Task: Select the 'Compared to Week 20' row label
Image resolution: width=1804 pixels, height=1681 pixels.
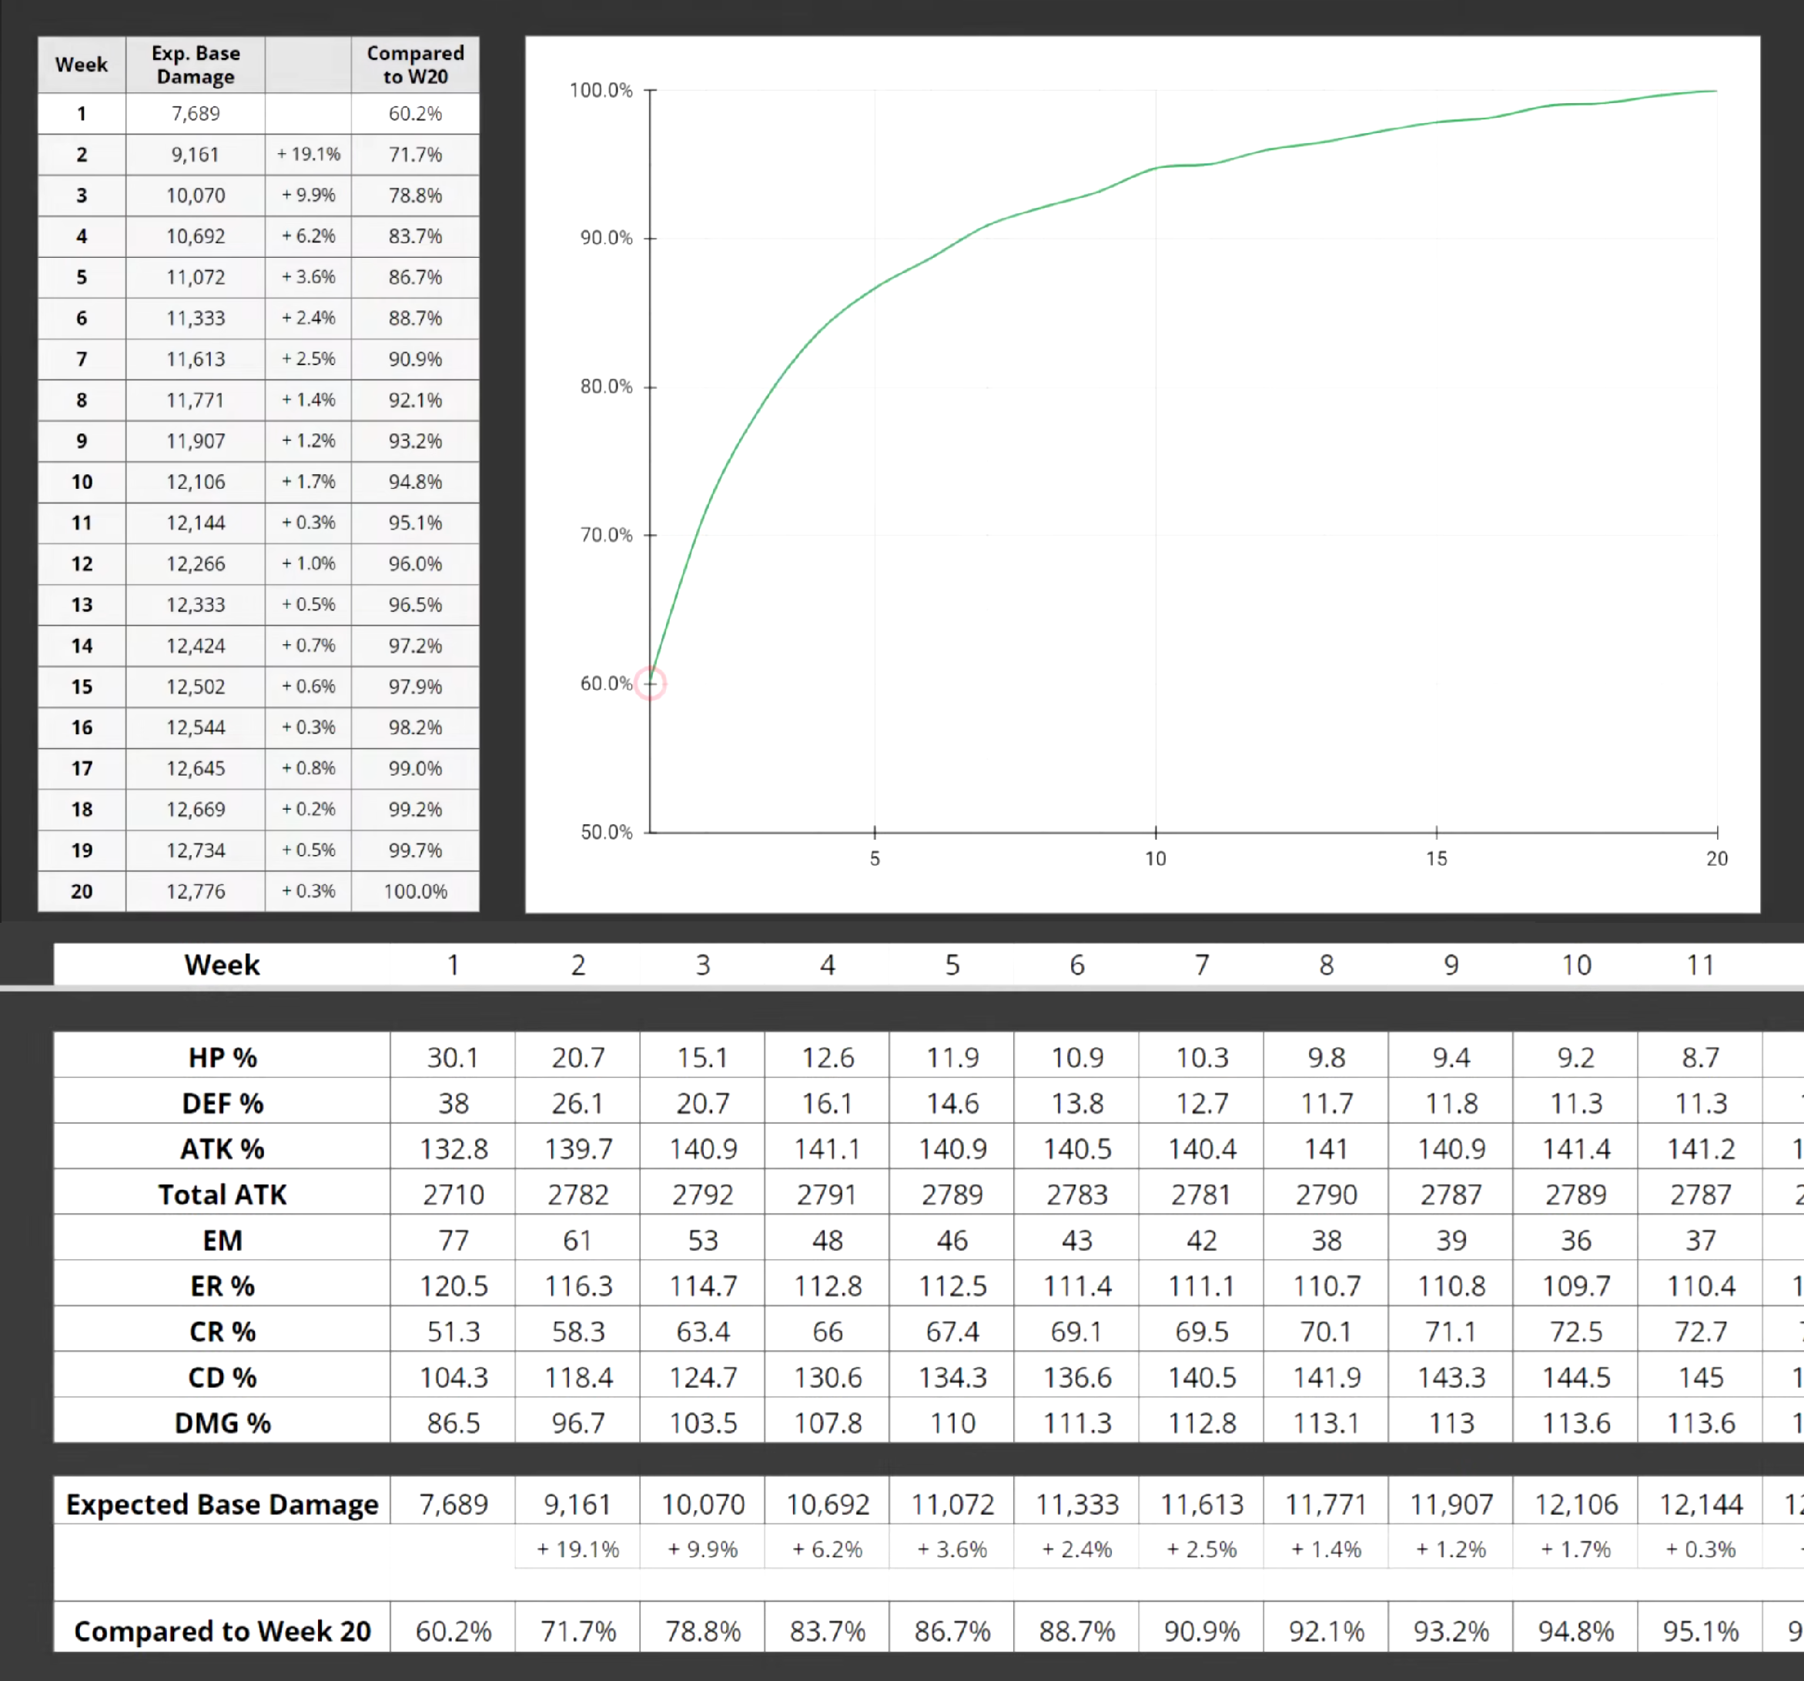Action: click(x=223, y=1631)
